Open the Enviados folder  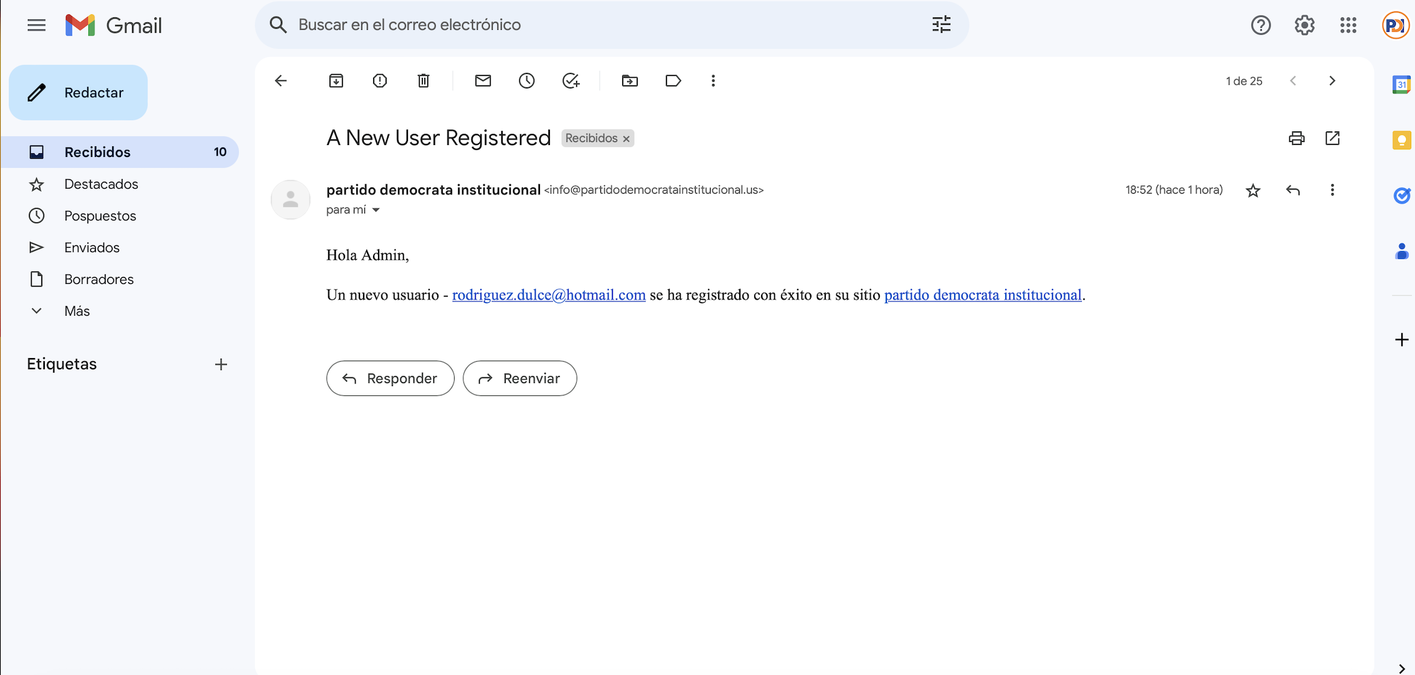click(x=92, y=247)
